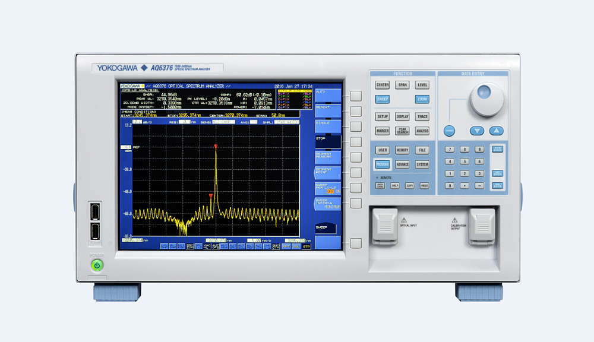Toggle SWEEP MKR L1-L2 OFF/ON softkey
594x342 pixels.
(328, 188)
